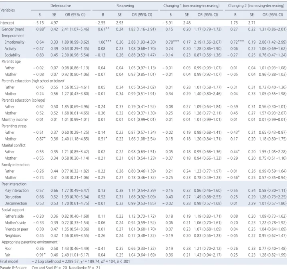Click the 'Peer interaction' section label
The image size is (287, 269).
pyautogui.click(x=14, y=184)
